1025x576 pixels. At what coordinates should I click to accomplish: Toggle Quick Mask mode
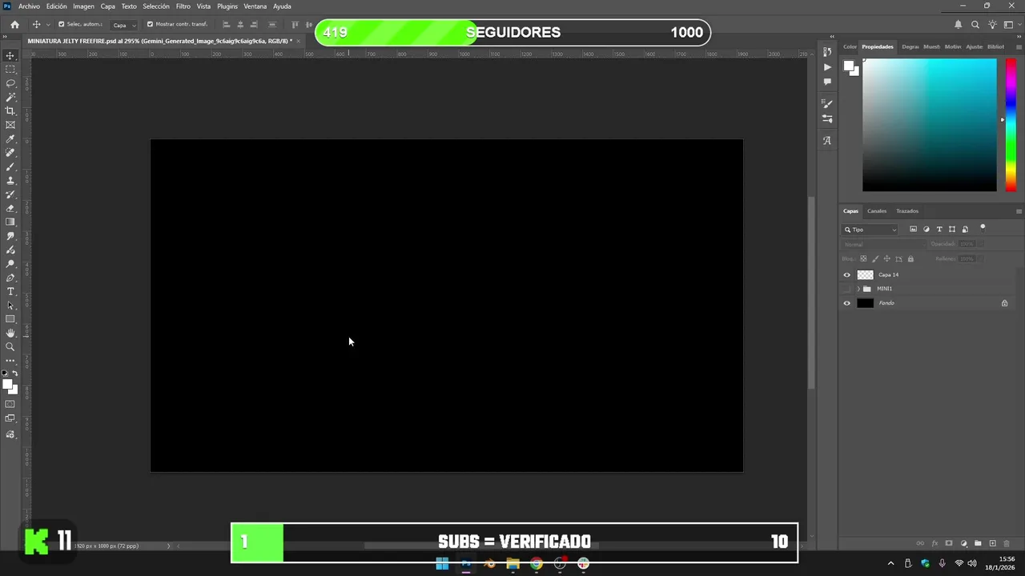10,404
